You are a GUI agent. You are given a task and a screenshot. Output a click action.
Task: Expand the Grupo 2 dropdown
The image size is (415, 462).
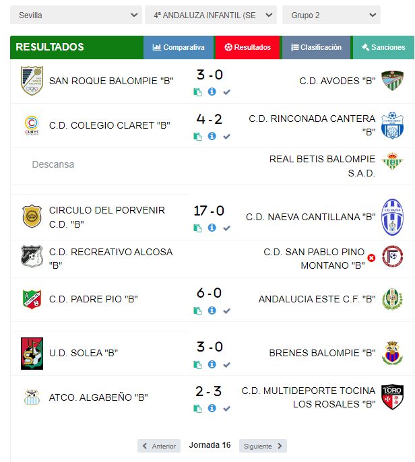(331, 15)
